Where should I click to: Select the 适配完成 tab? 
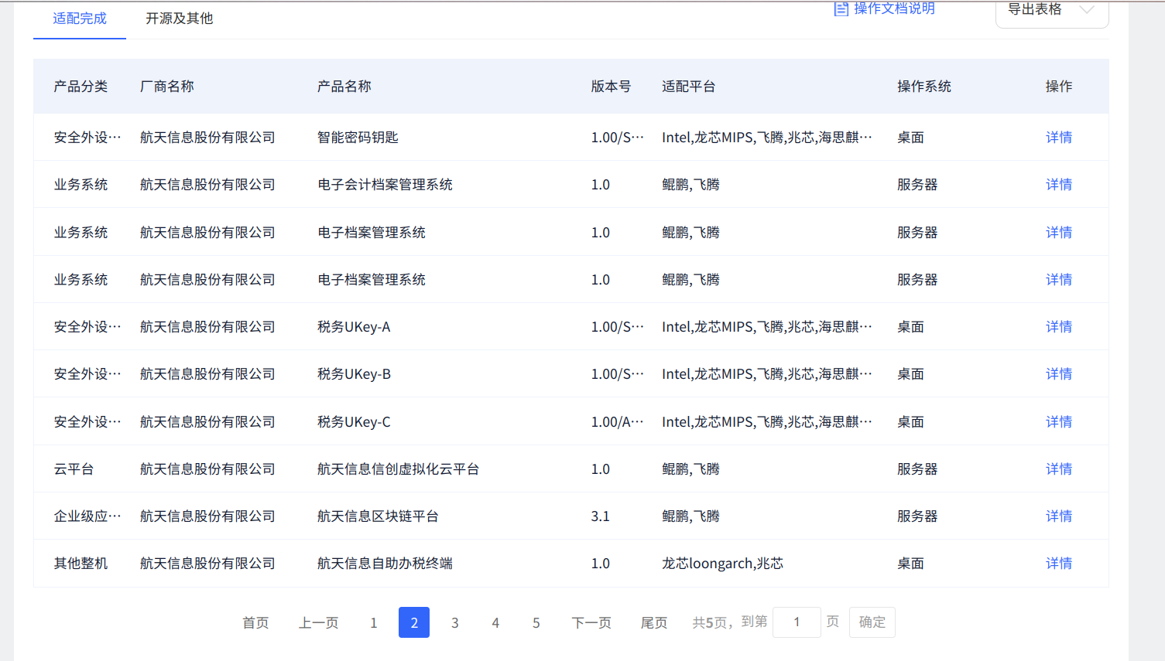point(78,17)
